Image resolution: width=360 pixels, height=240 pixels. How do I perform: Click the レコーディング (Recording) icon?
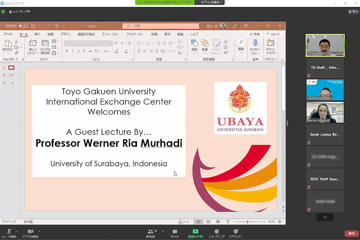(x=216, y=231)
